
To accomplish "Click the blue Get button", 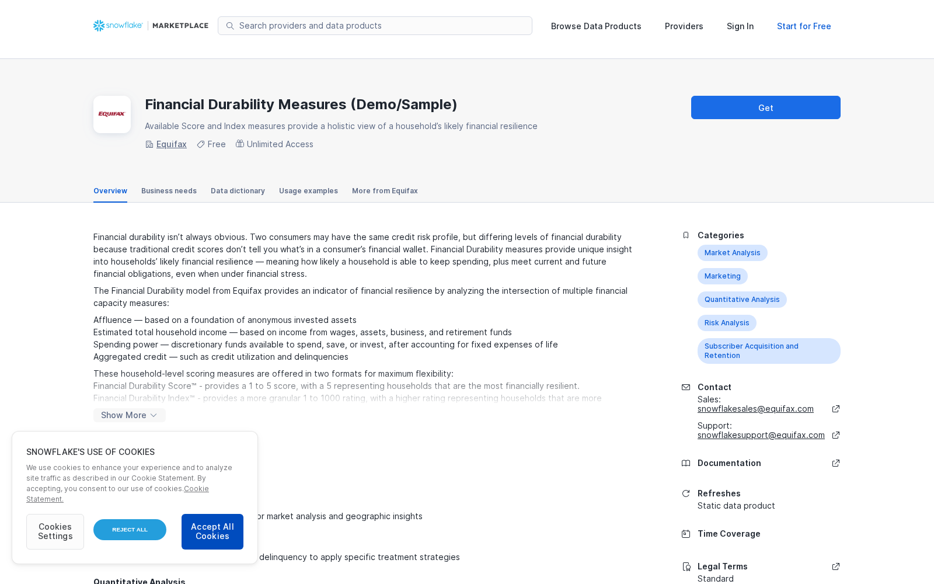I will pyautogui.click(x=766, y=107).
